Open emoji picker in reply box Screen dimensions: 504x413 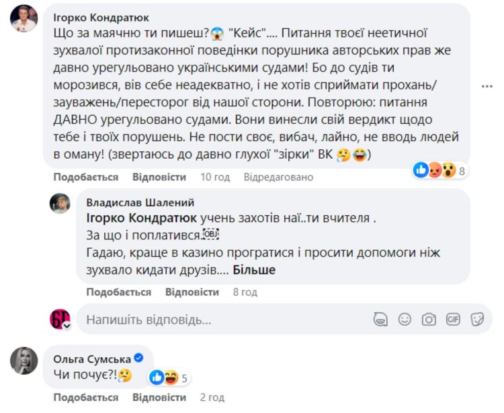[x=405, y=319]
